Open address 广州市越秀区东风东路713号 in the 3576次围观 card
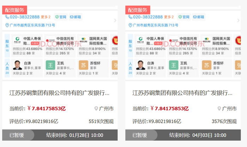Viewport: 247px width, 147px height. click(x=153, y=25)
